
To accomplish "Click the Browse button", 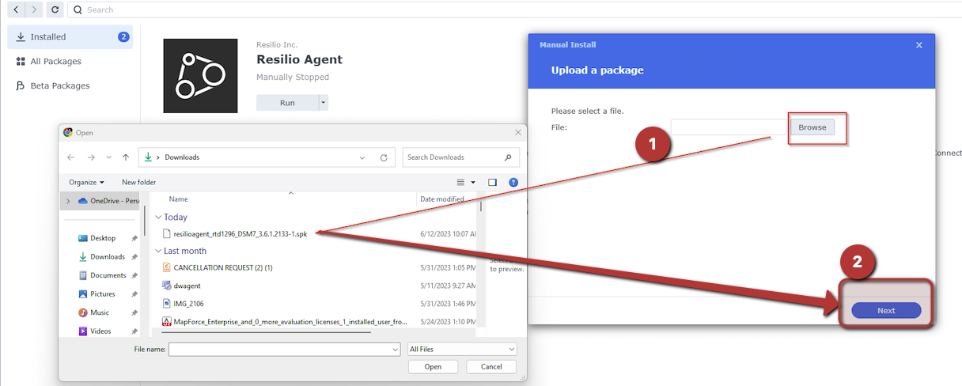I will point(812,127).
